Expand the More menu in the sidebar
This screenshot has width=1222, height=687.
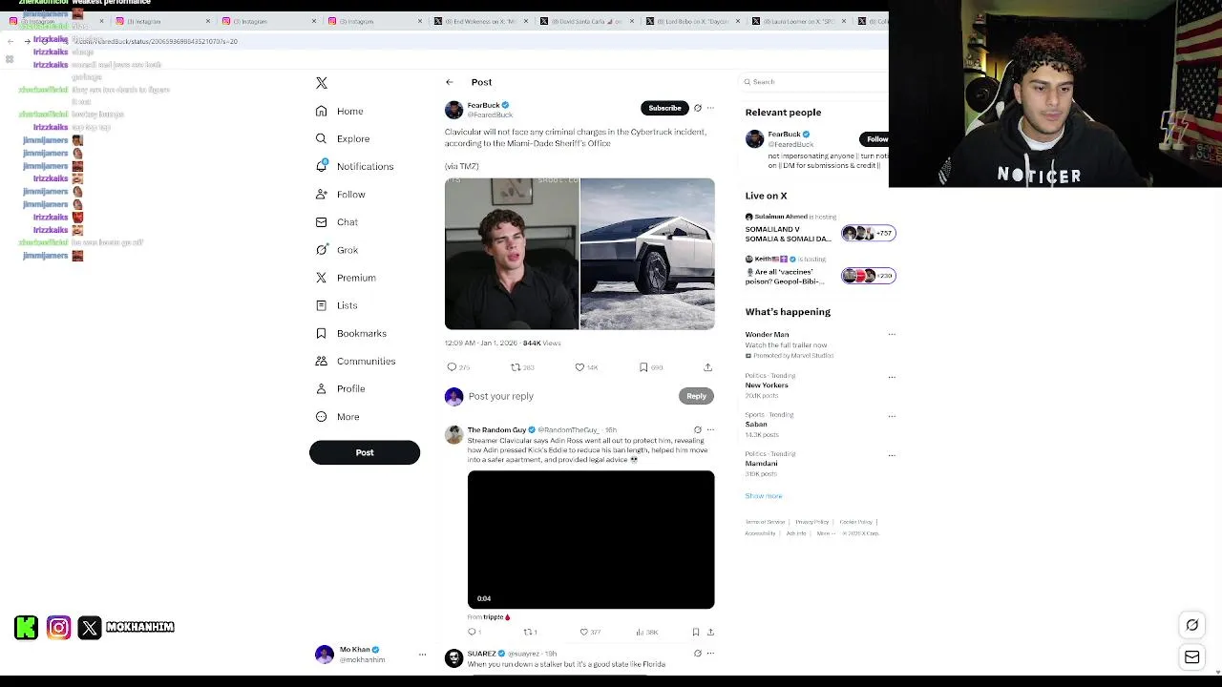(x=337, y=416)
